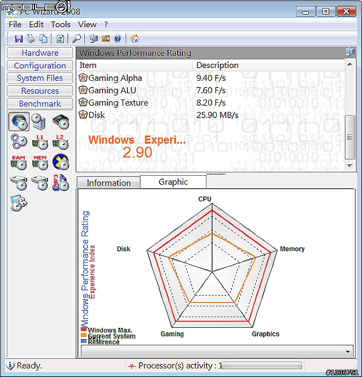Click the Home house toolbar icon

(135, 38)
